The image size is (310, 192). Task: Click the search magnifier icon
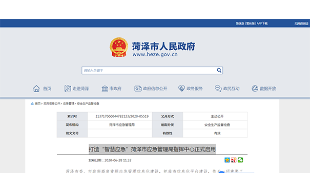219,70
